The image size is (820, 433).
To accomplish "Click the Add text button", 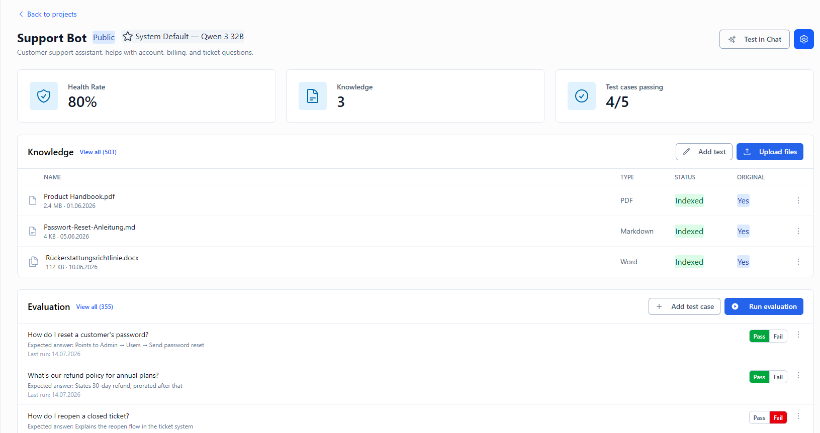I will pyautogui.click(x=704, y=152).
